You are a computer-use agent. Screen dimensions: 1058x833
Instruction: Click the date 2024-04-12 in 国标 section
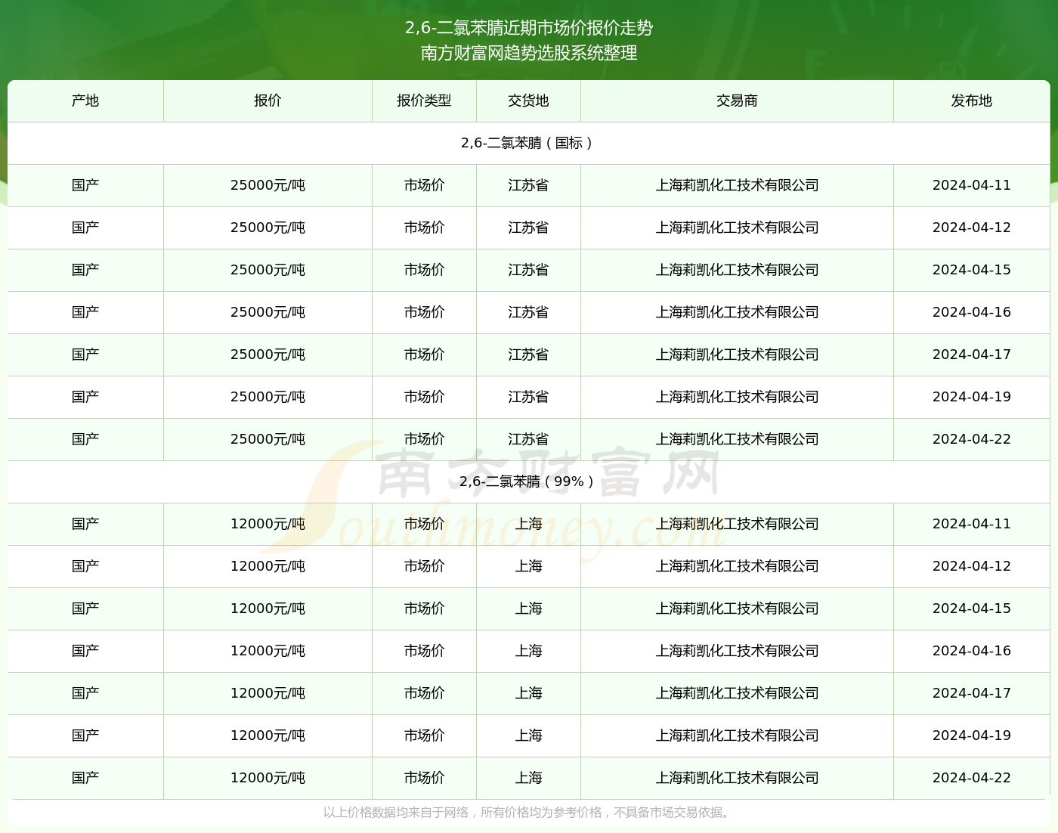tap(972, 228)
